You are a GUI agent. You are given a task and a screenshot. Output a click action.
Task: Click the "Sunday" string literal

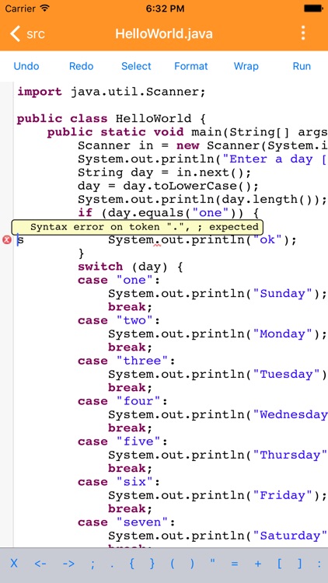[x=282, y=294]
